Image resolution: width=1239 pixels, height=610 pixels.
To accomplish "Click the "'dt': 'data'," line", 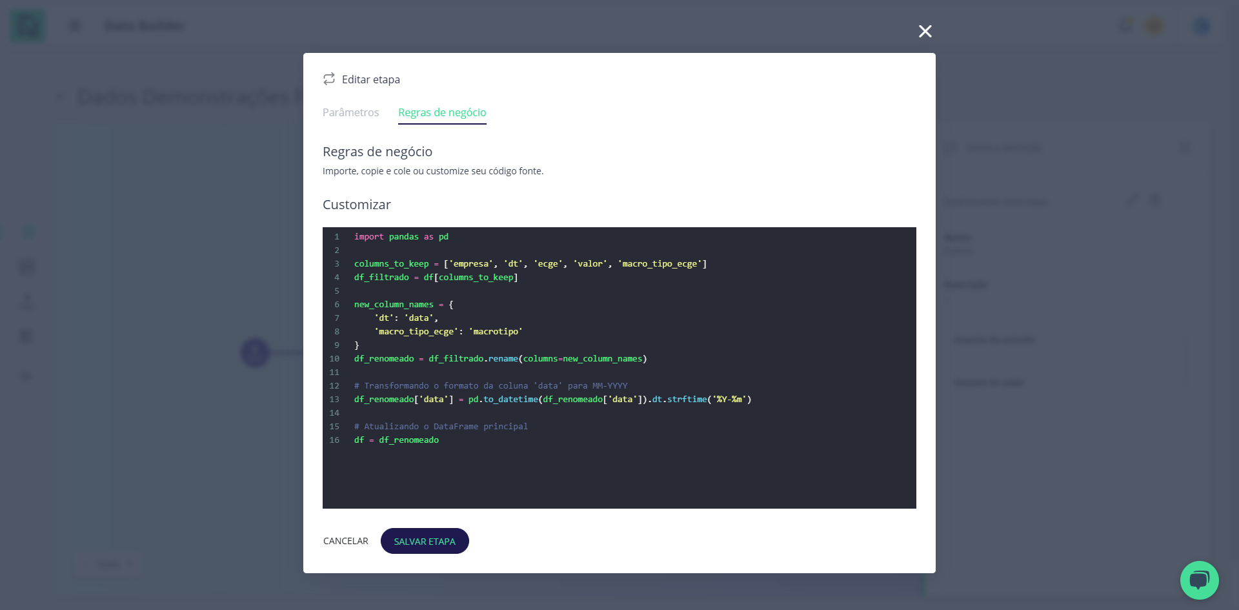I will point(407,318).
